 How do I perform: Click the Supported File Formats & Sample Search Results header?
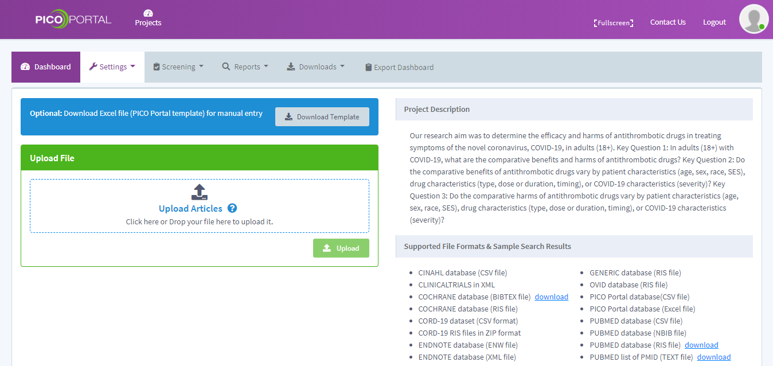(x=574, y=246)
